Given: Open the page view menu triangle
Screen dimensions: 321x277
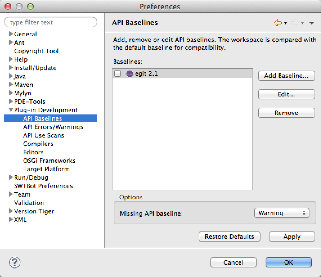Looking at the screenshot, I should (x=311, y=23).
